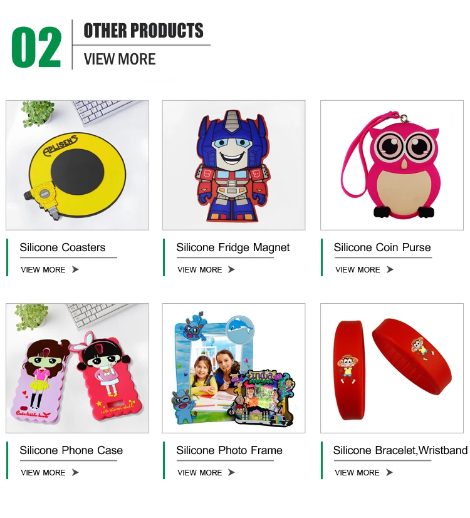Click the Silicone Fridge Magnet title
470x518 pixels.
232,247
